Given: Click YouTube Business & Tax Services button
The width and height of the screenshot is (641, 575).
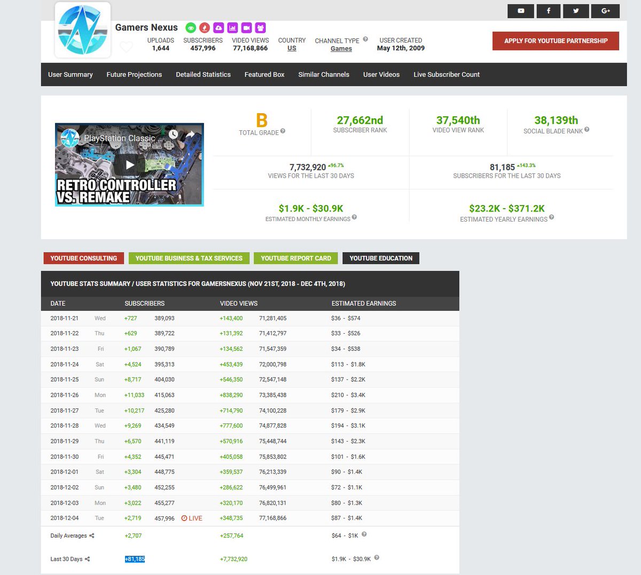Looking at the screenshot, I should tap(189, 258).
